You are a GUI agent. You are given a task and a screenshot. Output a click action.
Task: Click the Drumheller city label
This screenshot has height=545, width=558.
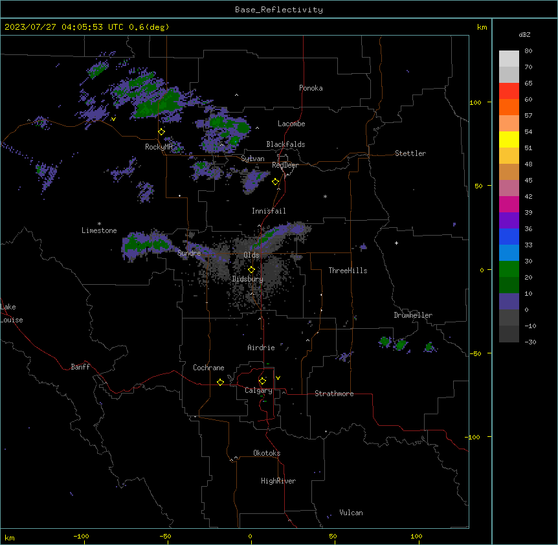click(x=413, y=315)
